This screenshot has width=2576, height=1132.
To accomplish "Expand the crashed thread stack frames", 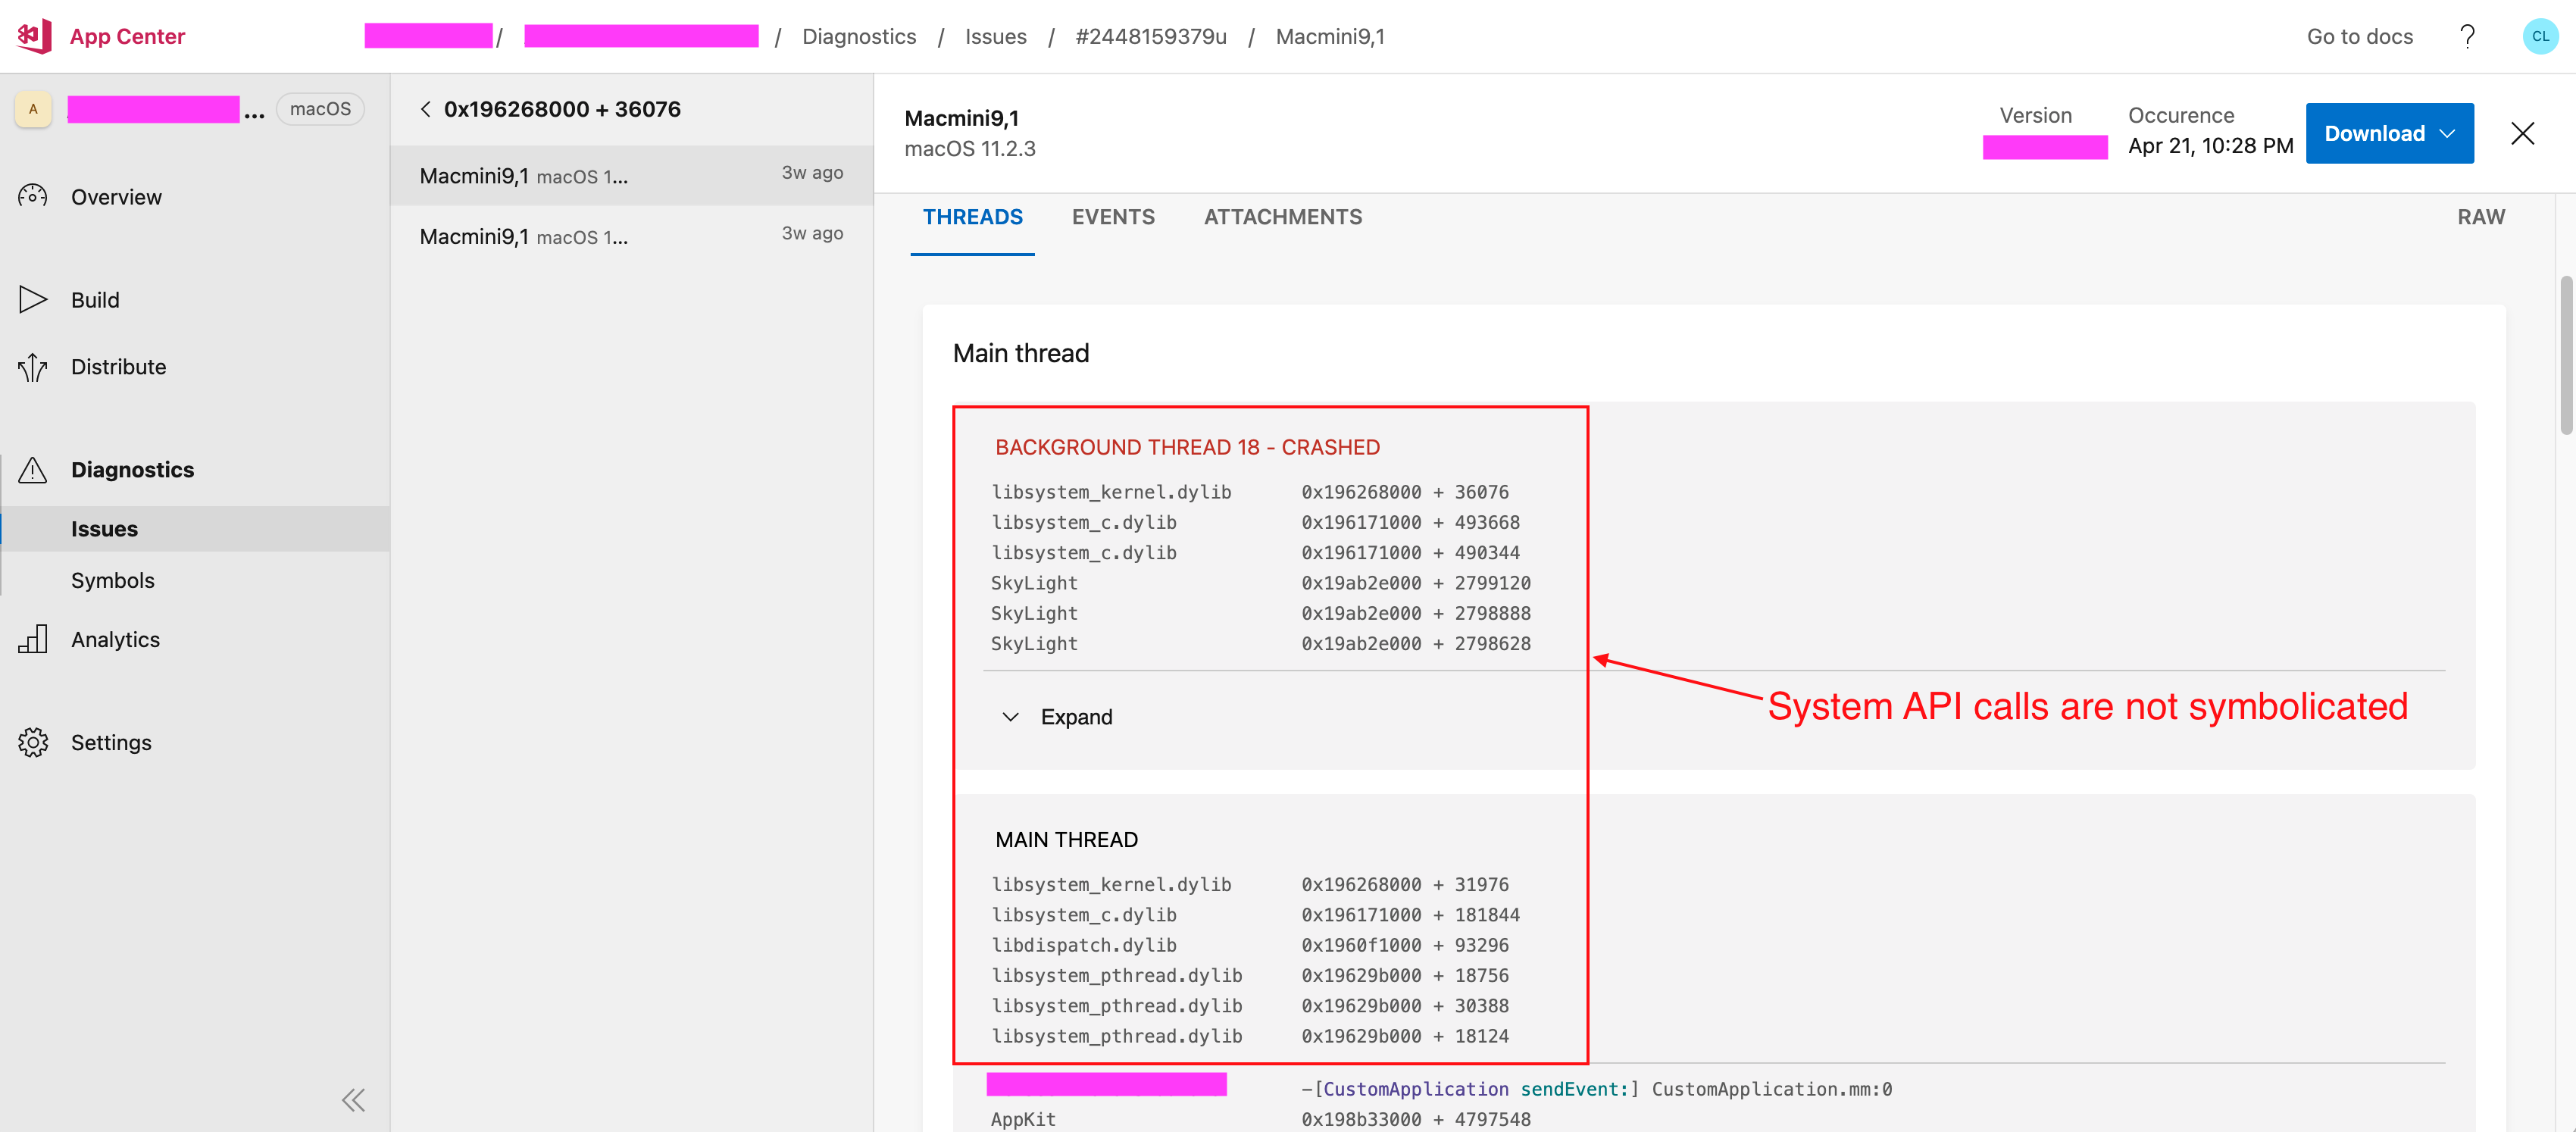I will click(x=1056, y=717).
